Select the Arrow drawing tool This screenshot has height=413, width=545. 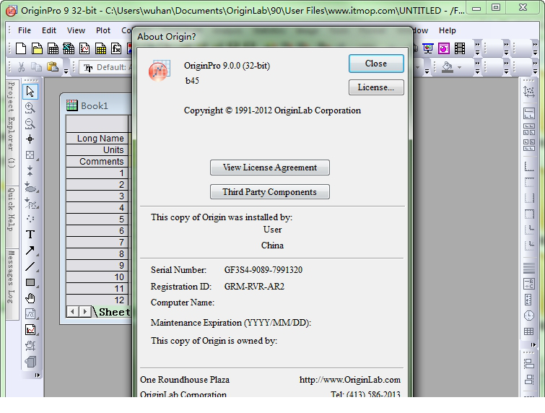[30, 251]
